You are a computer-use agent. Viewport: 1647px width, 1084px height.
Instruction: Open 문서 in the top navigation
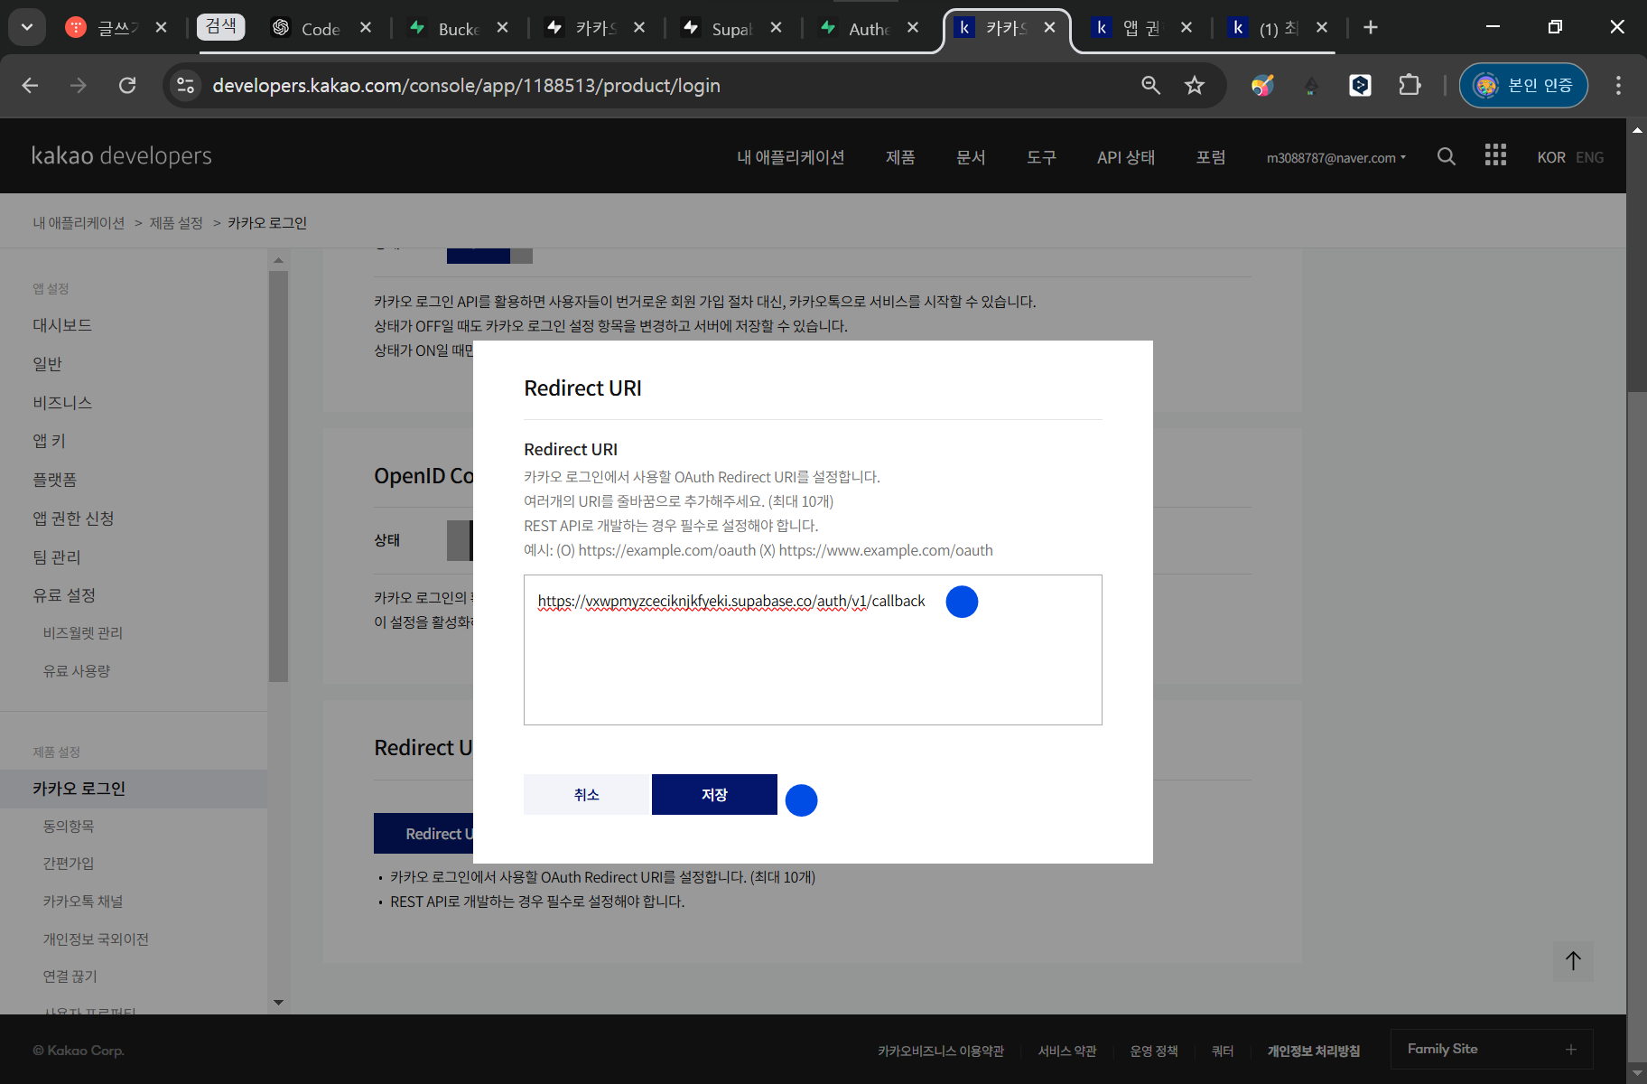tap(971, 157)
